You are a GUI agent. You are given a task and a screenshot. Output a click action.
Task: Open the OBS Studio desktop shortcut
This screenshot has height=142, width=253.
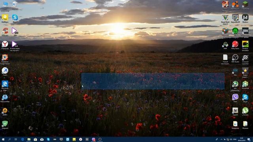click(x=235, y=58)
